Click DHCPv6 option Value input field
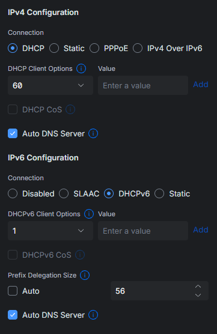 point(143,231)
